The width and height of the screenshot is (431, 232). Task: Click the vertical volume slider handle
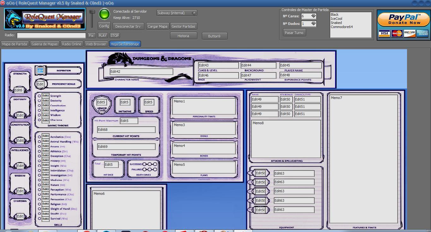92,12
